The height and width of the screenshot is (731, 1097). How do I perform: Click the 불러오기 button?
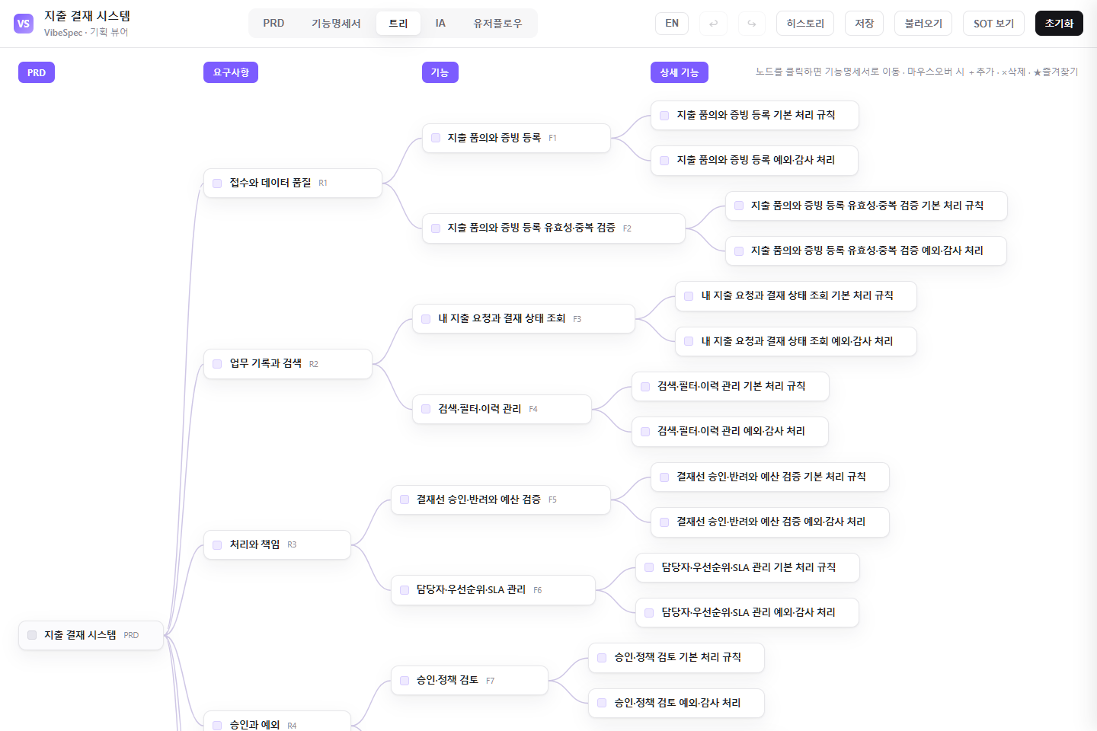pyautogui.click(x=923, y=24)
